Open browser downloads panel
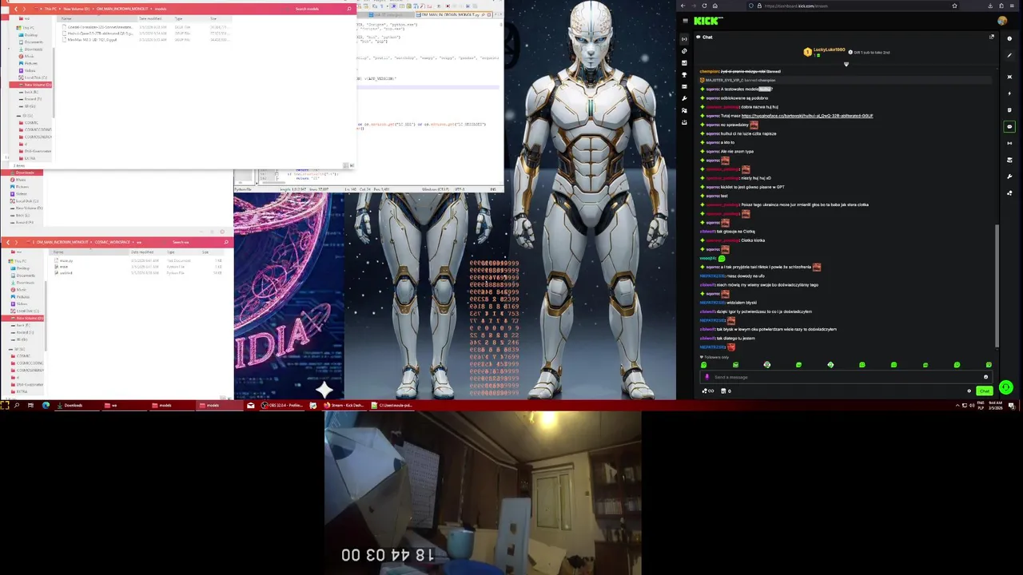The height and width of the screenshot is (575, 1023). pyautogui.click(x=990, y=6)
